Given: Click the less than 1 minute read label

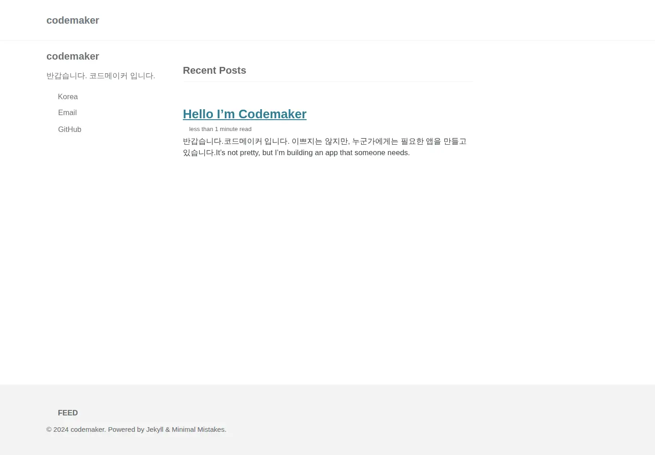Looking at the screenshot, I should point(220,129).
